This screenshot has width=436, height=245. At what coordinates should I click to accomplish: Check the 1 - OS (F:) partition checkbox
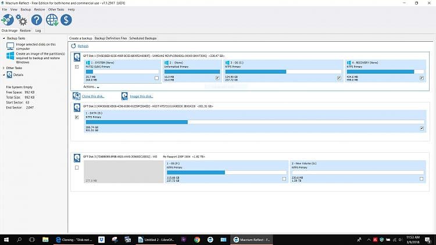pyautogui.click(x=284, y=179)
